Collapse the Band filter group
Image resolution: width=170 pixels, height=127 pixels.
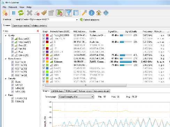tap(6, 95)
